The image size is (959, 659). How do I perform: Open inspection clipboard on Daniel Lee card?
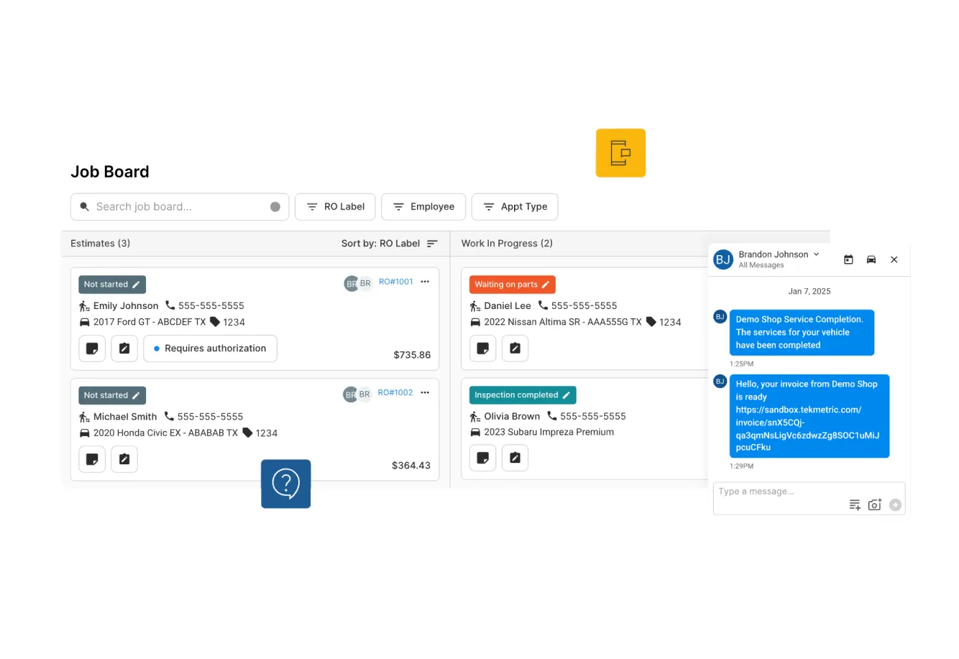tap(515, 349)
